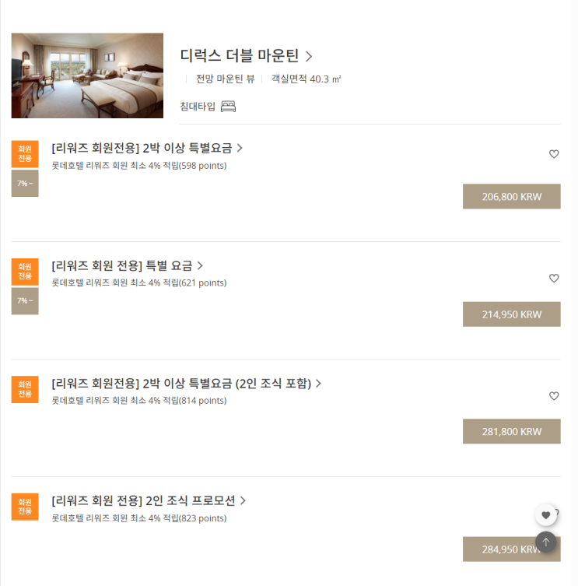Toggle the heart for the 281,800 KRW breakfast package
Image resolution: width=578 pixels, height=586 pixels.
554,396
